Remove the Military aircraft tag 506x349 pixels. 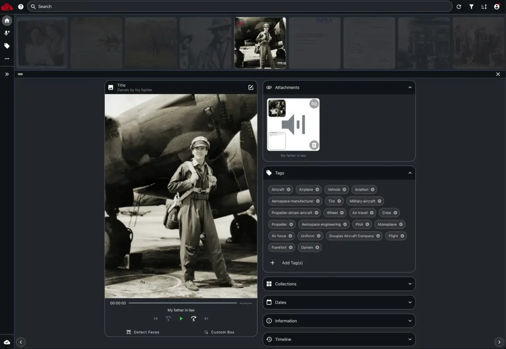[x=379, y=201]
